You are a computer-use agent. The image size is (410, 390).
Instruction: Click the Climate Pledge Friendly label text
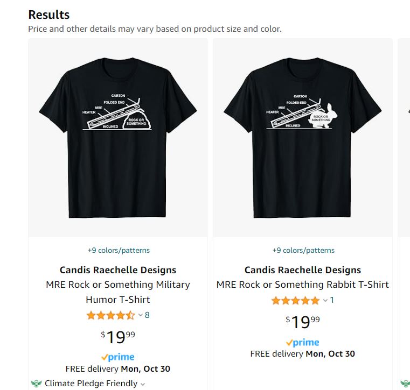click(x=91, y=384)
